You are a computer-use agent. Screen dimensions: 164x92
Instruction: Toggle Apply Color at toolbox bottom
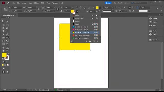(3, 65)
